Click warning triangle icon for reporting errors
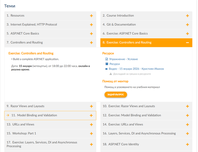Viewport: 198px width, 152px height. [110, 74]
